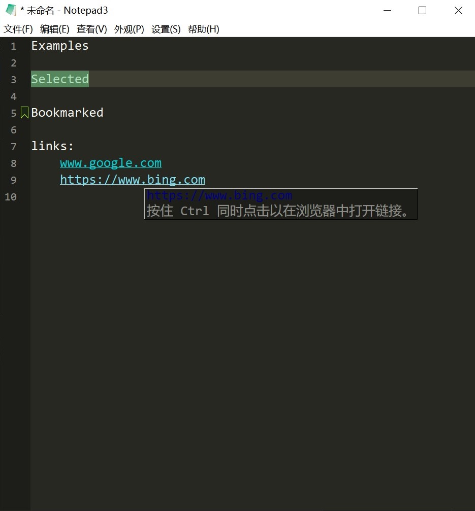The height and width of the screenshot is (511, 475).
Task: Open the 外观(P) menu
Action: coord(129,29)
